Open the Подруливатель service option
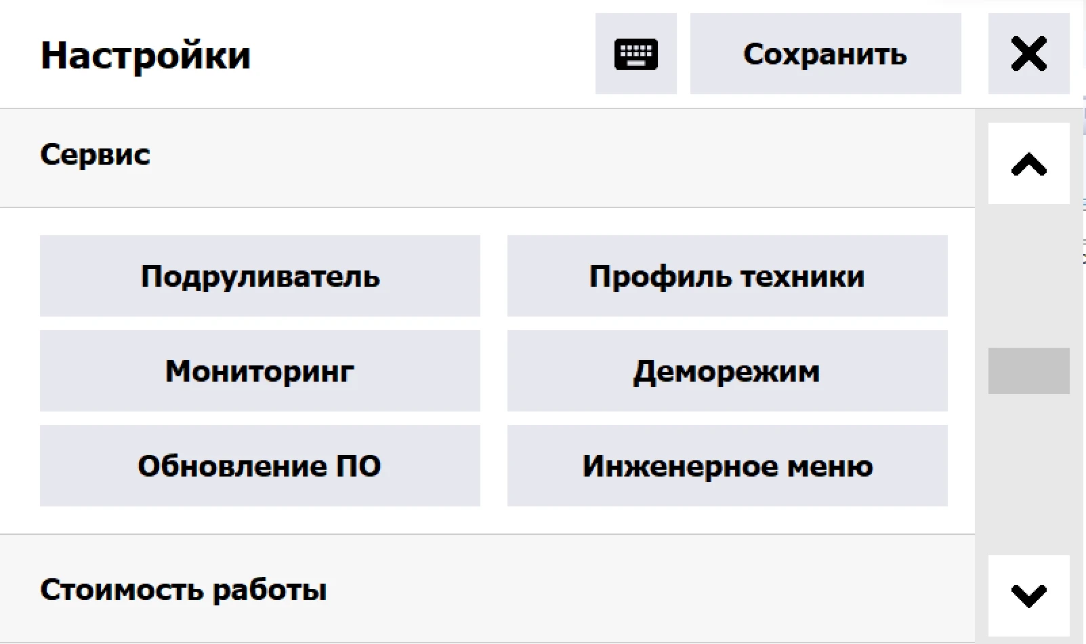1086x644 pixels. click(260, 276)
